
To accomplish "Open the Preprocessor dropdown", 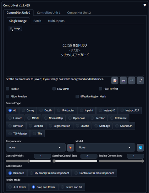I will pyautogui.click(x=35, y=147).
